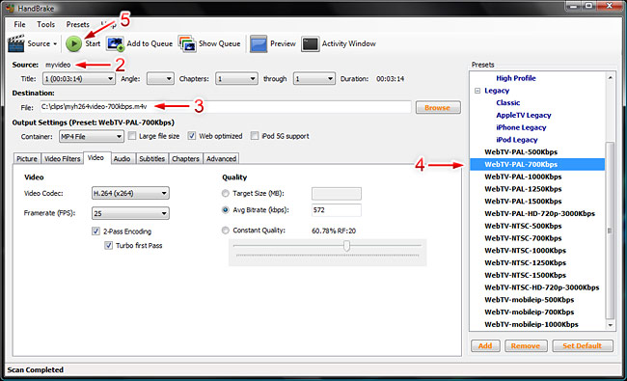The image size is (627, 381).
Task: Uncheck the 2-Pass Encoding checkbox
Action: pos(95,231)
